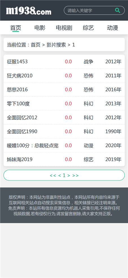128x278 pixels.
Task: Click the 0.0 rating of 全面回忆1990
Action: (68, 131)
